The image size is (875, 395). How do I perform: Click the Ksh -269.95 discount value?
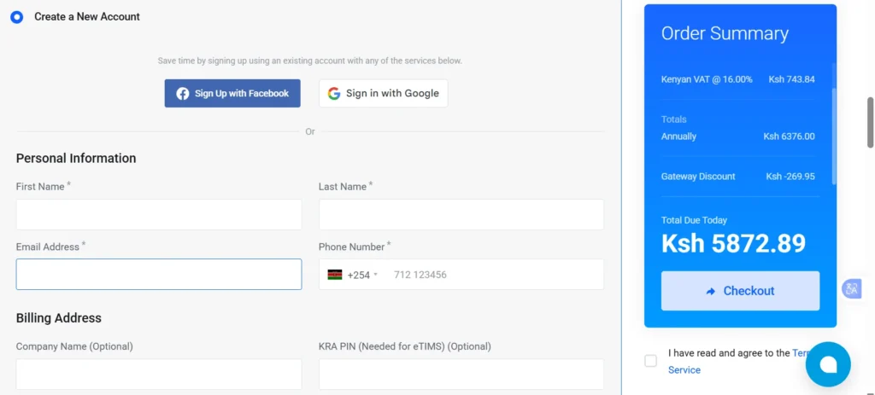click(790, 177)
